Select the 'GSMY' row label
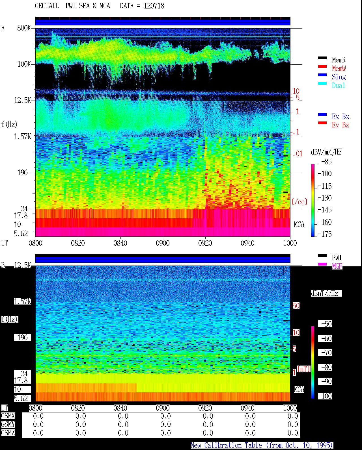 8,424
